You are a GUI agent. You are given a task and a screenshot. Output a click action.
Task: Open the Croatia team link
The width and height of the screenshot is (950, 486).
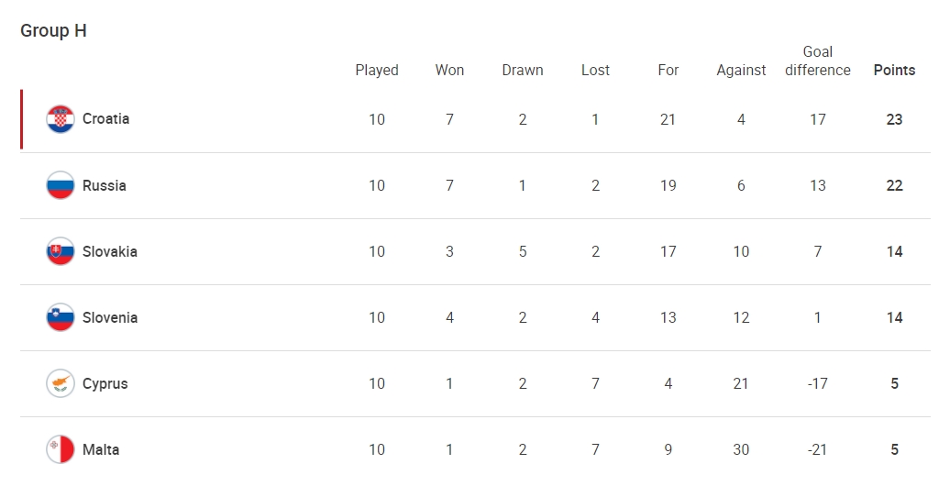click(106, 119)
